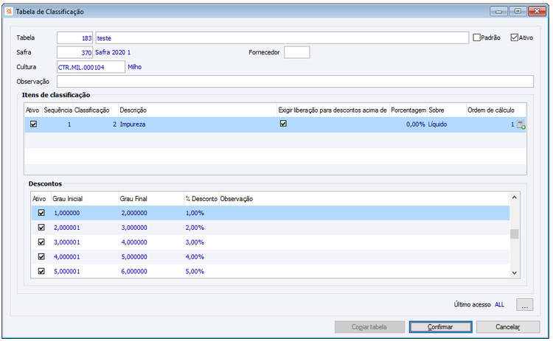
Task: Uncheck Ativo for the Impureza classification item
Action: click(x=33, y=124)
